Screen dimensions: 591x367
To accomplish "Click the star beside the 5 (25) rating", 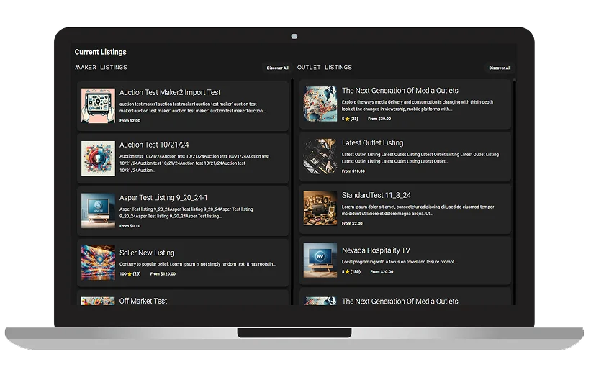I will point(347,119).
